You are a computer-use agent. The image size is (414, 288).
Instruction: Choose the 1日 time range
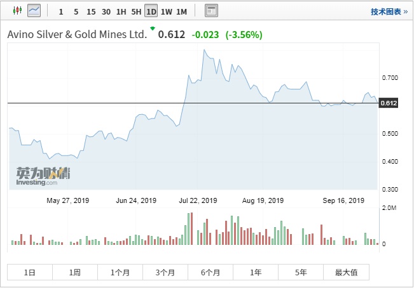click(x=29, y=272)
